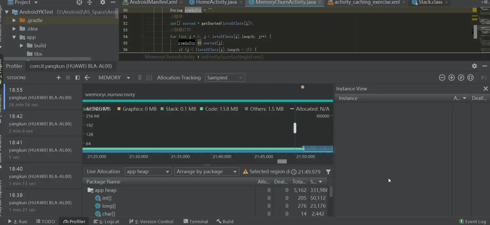The image size is (490, 225).
Task: Zoom in the profiler timeline
Action: point(451,77)
